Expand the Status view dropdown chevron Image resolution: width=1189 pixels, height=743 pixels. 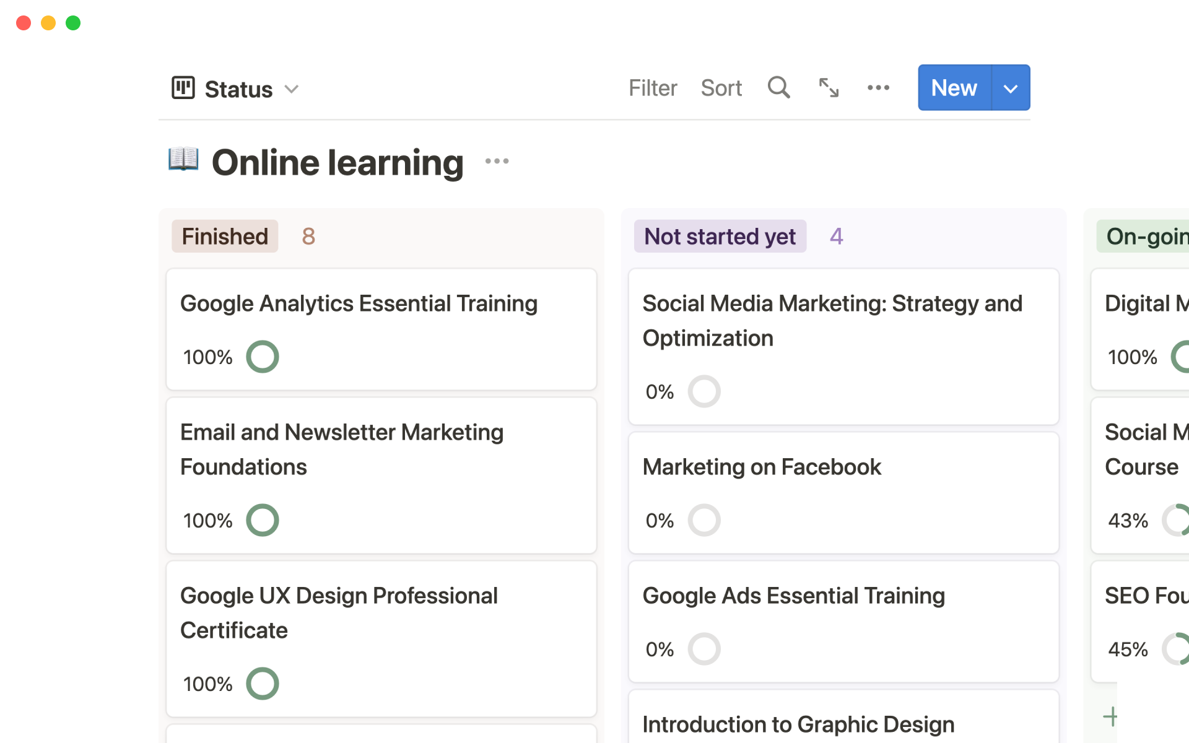tap(292, 89)
